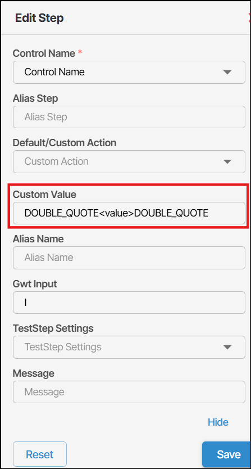This screenshot has height=469, width=251.
Task: Click the Custom Value label text
Action: 44,195
